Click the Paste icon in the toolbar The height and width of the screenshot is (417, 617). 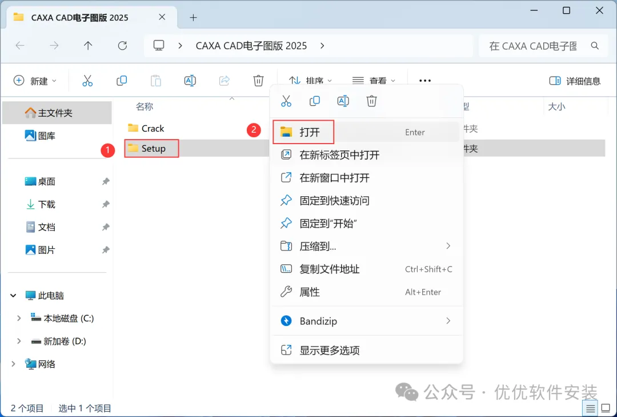tap(156, 81)
